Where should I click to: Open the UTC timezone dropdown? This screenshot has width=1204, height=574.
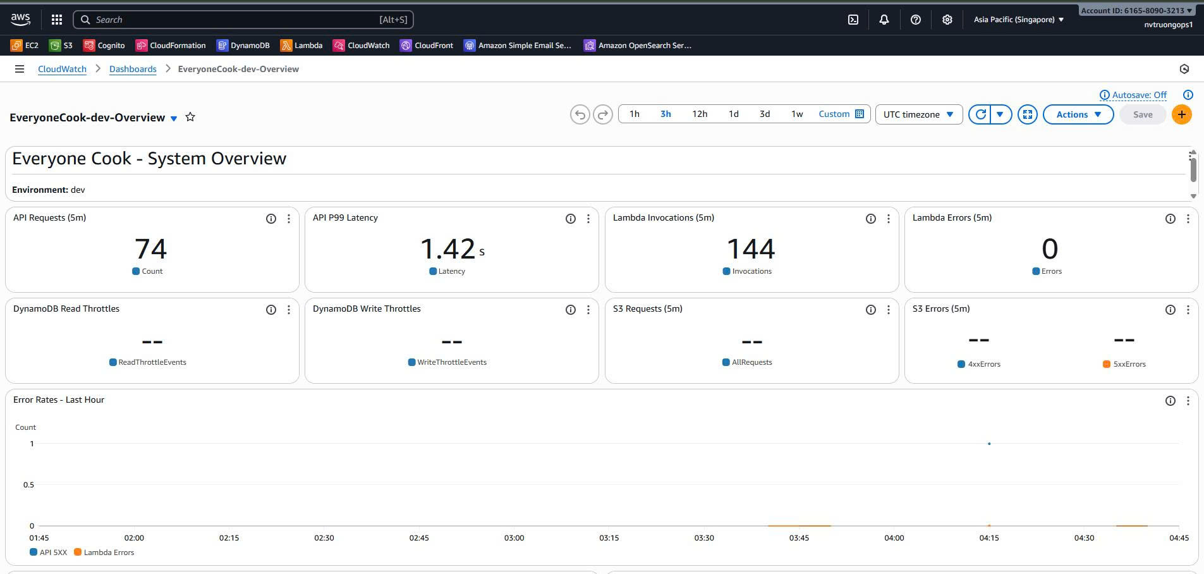[x=919, y=114]
